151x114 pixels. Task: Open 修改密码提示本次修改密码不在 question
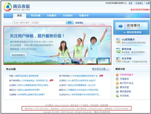click(86, 95)
